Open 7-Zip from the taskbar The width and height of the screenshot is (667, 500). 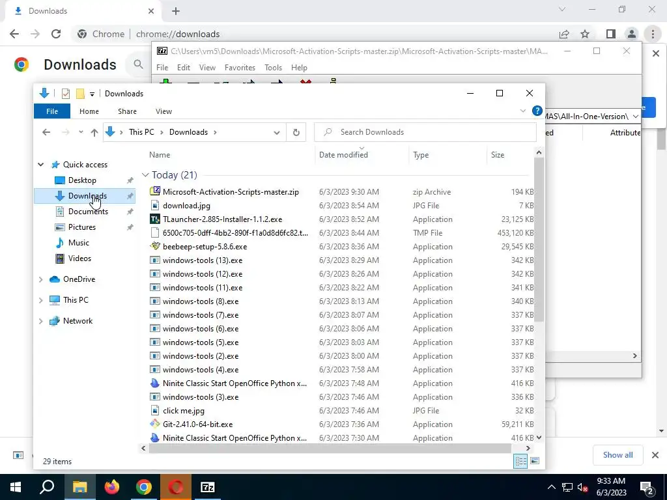pos(208,487)
